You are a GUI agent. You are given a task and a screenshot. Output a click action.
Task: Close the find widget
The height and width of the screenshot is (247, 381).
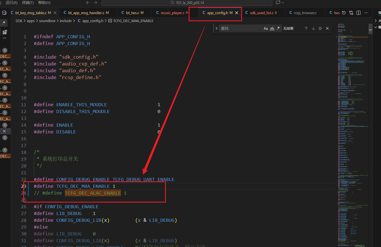pyautogui.click(x=327, y=28)
